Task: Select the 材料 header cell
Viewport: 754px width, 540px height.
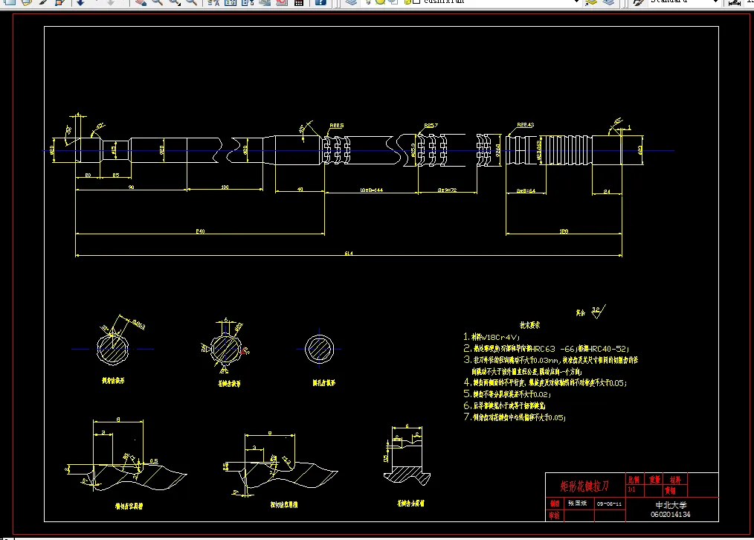Action: coord(675,480)
